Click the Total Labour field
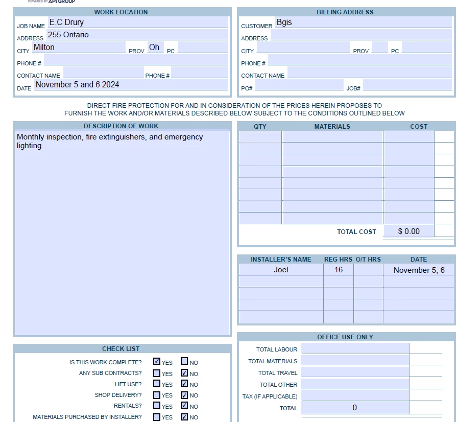Screen dimensions: 457x422 (x=355, y=348)
